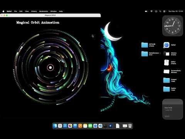Click the battery status icon
185x139 pixels.
pos(146,11)
